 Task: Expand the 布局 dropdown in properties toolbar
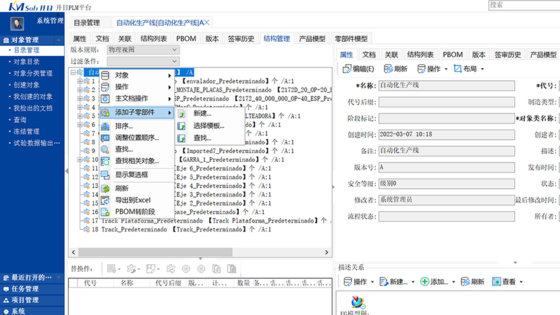483,69
